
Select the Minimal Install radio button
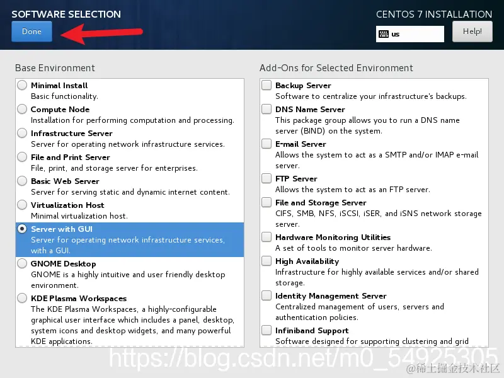pos(22,85)
